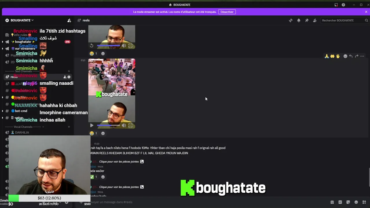Screen dimensions: 370x208
Task: Forward the hovered message
Action: [x=356, y=56]
